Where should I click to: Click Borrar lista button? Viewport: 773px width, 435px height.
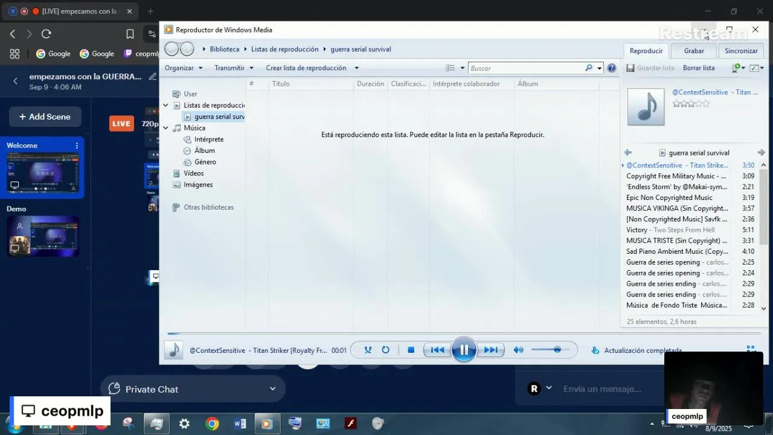pyautogui.click(x=699, y=68)
